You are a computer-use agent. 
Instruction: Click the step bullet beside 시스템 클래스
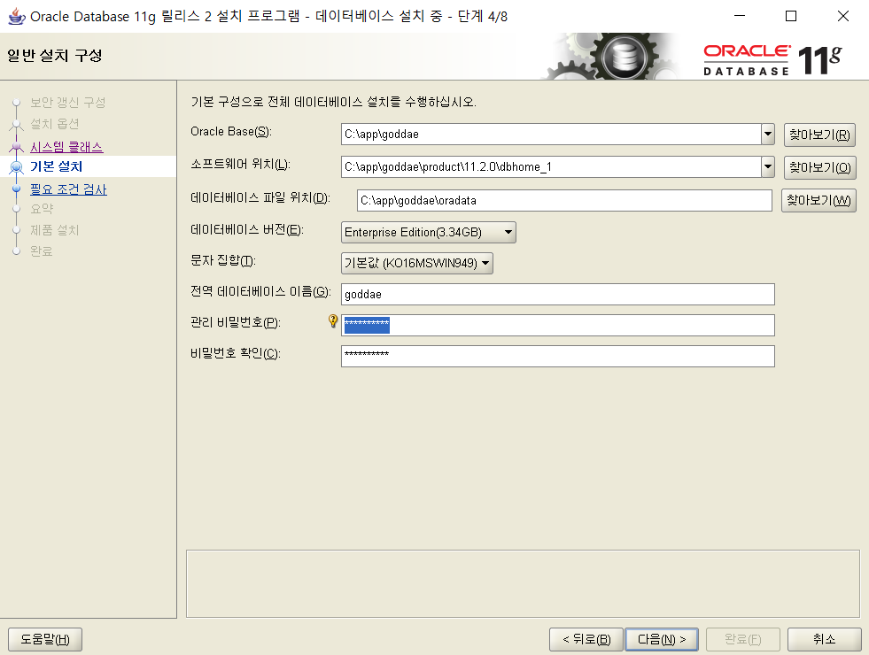tap(17, 147)
